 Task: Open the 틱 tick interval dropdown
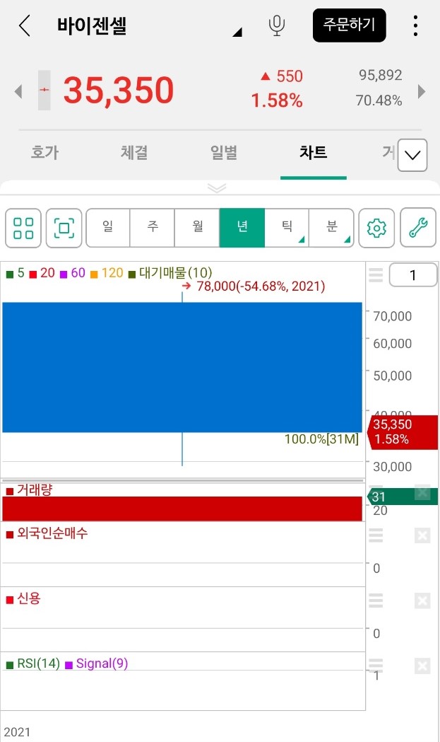click(287, 228)
